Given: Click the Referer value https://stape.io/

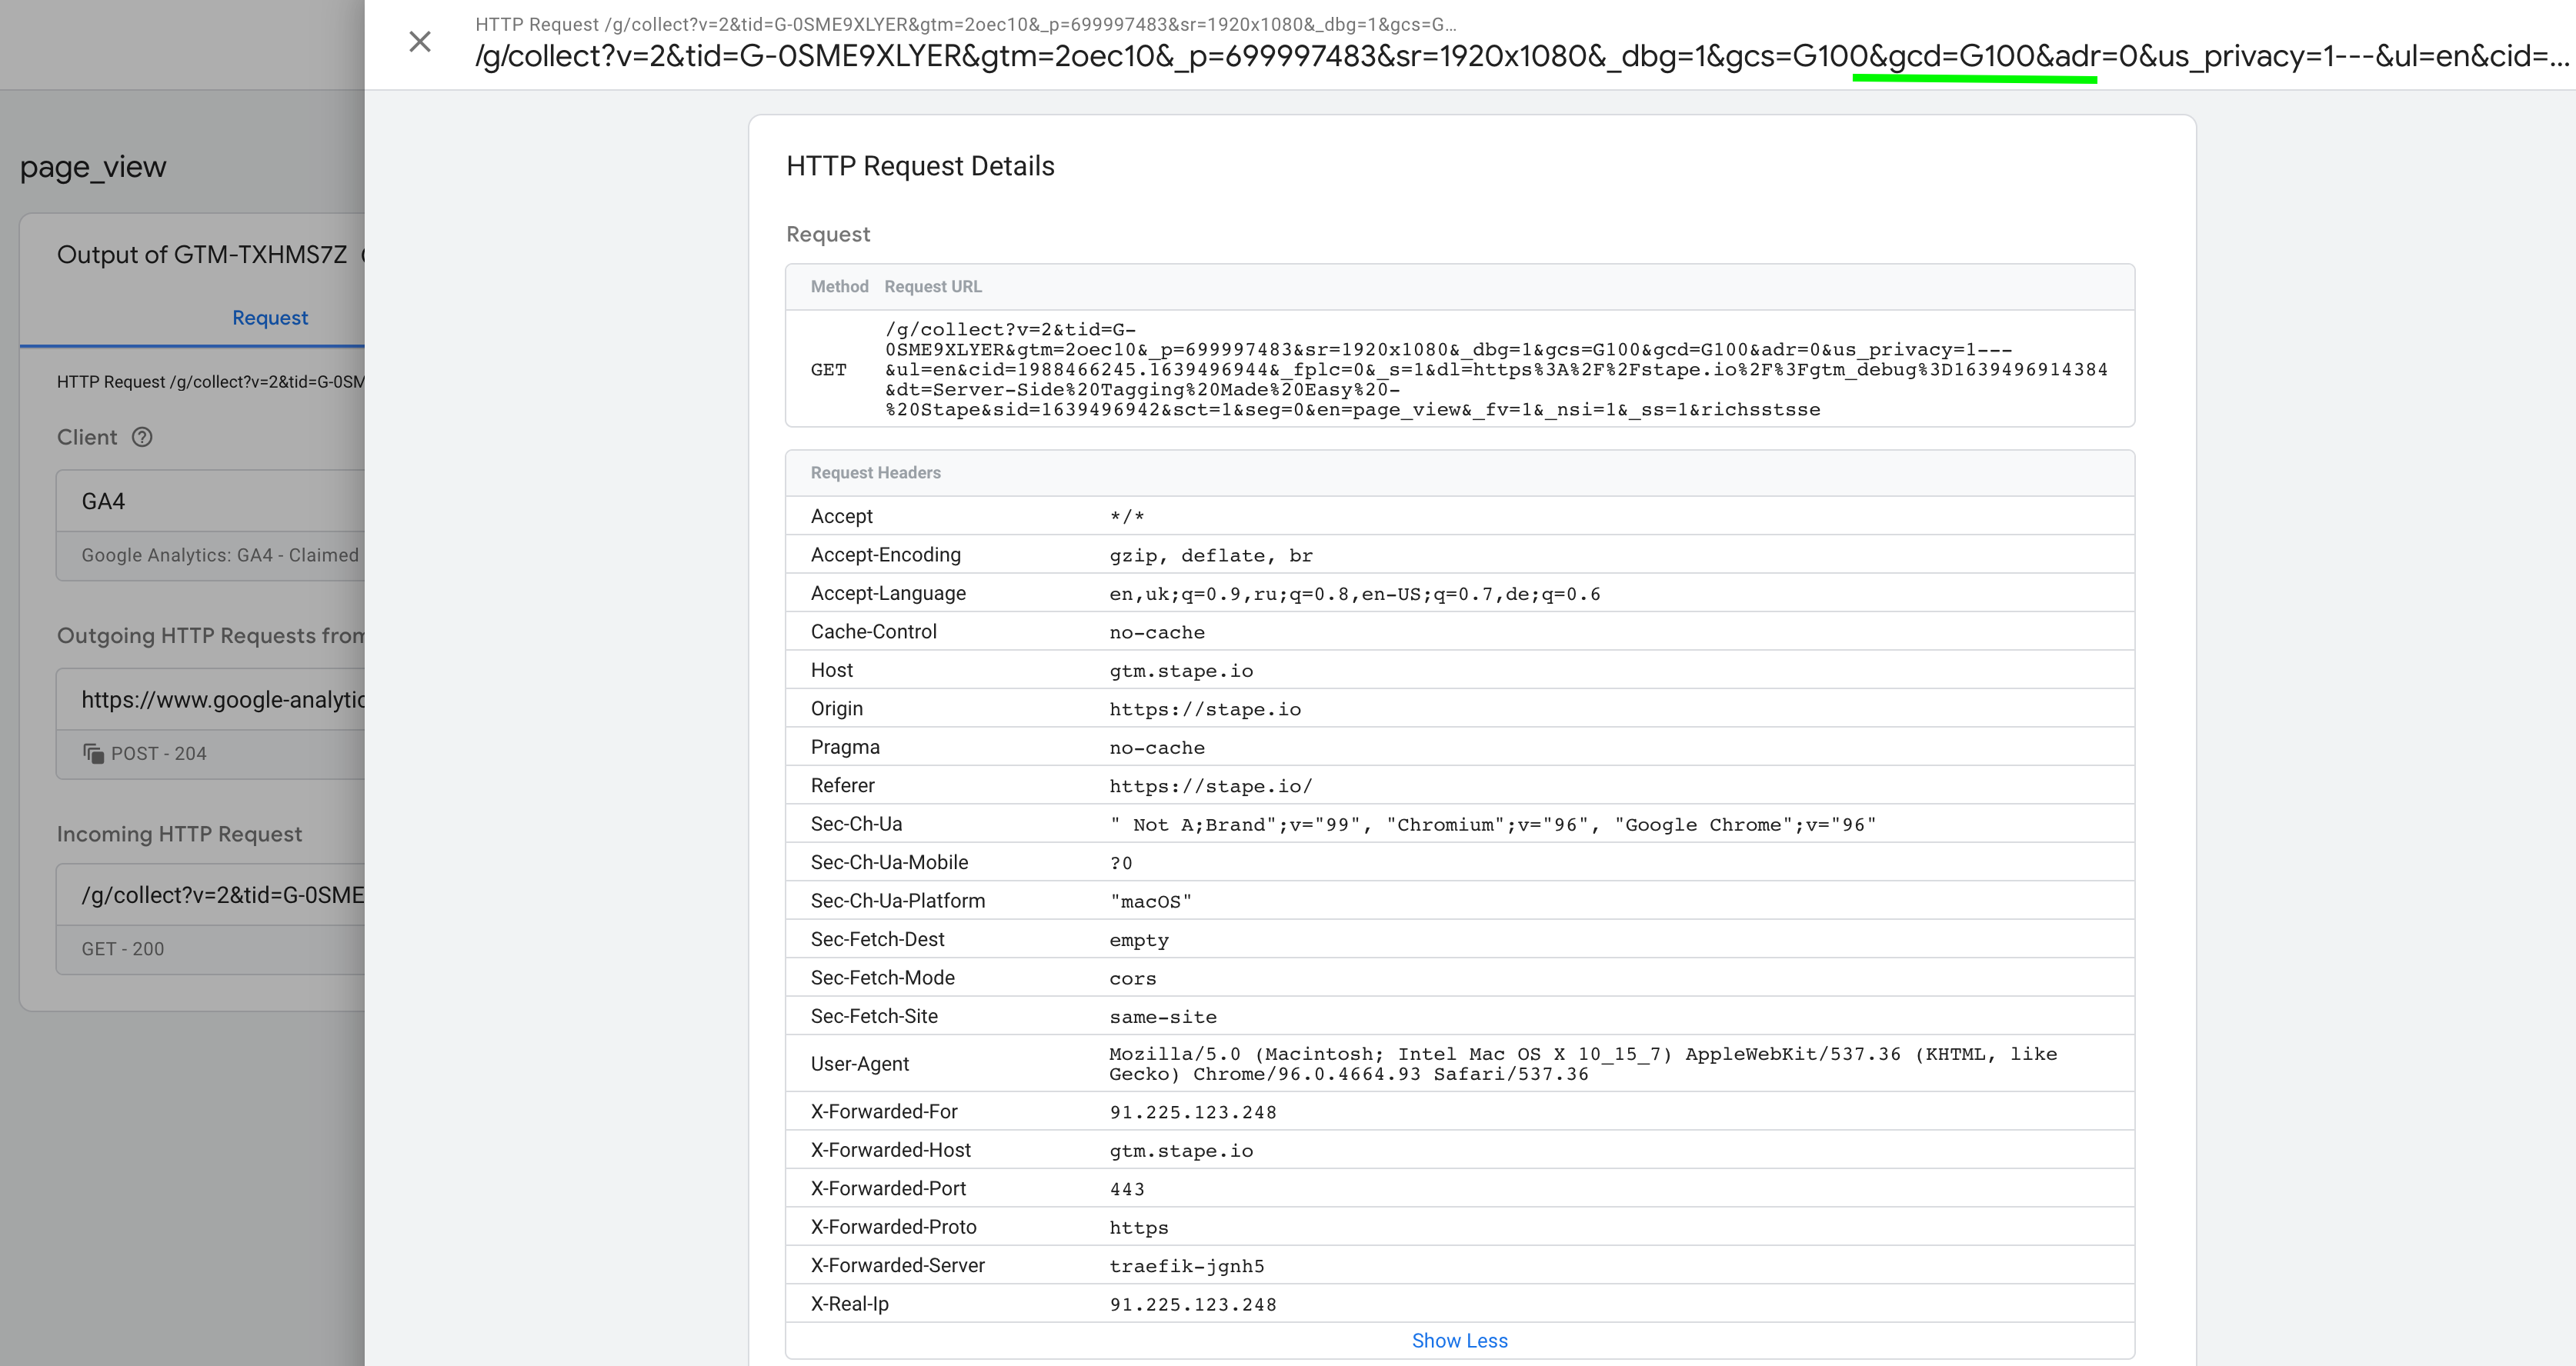Looking at the screenshot, I should tap(1210, 786).
